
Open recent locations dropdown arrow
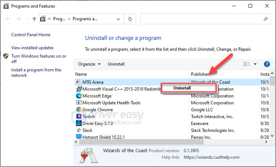27,19
